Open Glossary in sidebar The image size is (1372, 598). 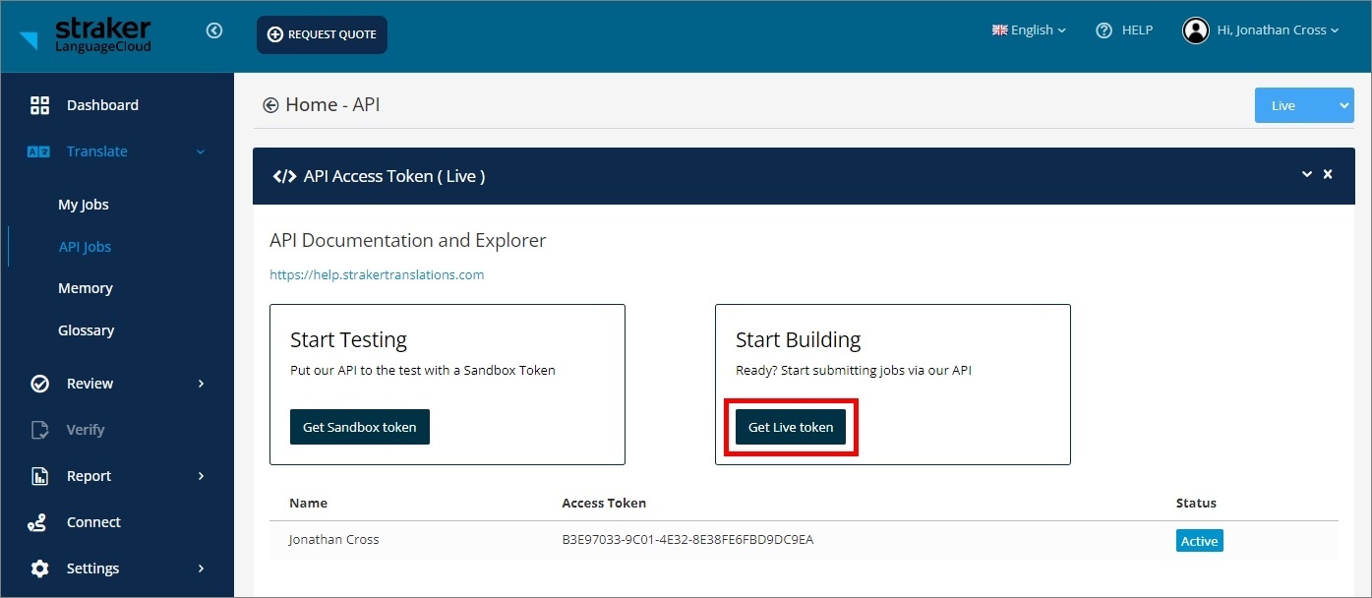[87, 330]
